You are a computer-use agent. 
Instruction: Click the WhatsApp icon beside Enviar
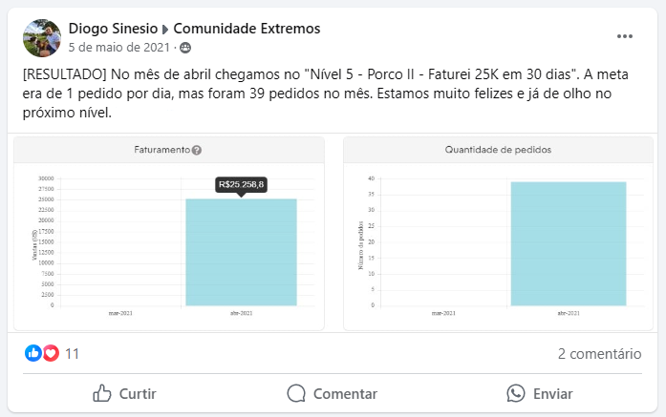(x=516, y=393)
